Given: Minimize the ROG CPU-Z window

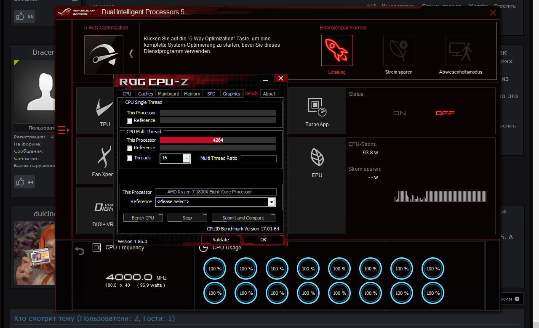Looking at the screenshot, I should coord(266,79).
